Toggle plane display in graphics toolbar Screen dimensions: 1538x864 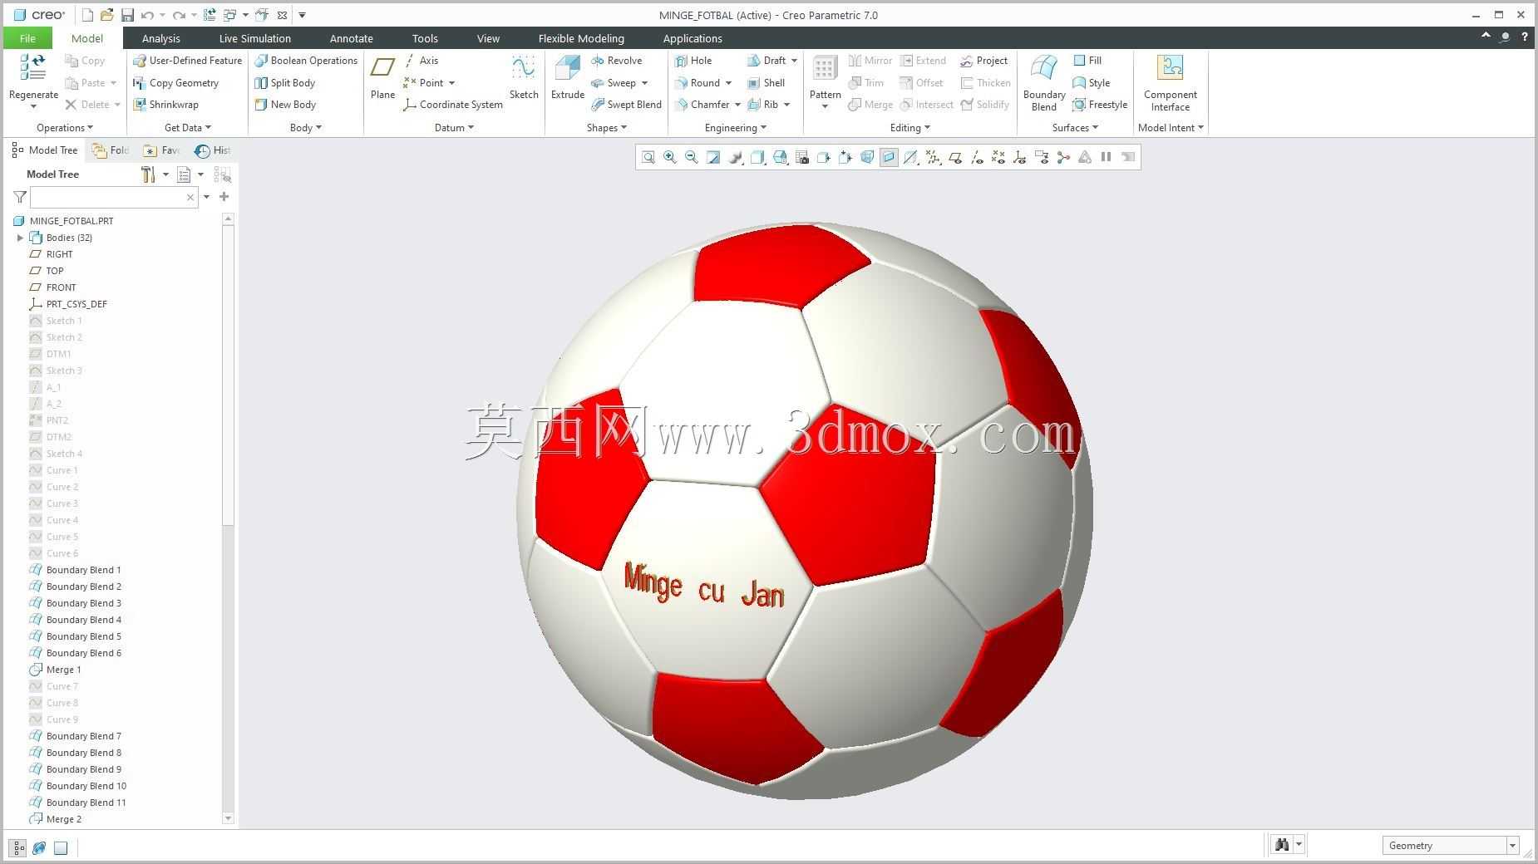coord(955,157)
